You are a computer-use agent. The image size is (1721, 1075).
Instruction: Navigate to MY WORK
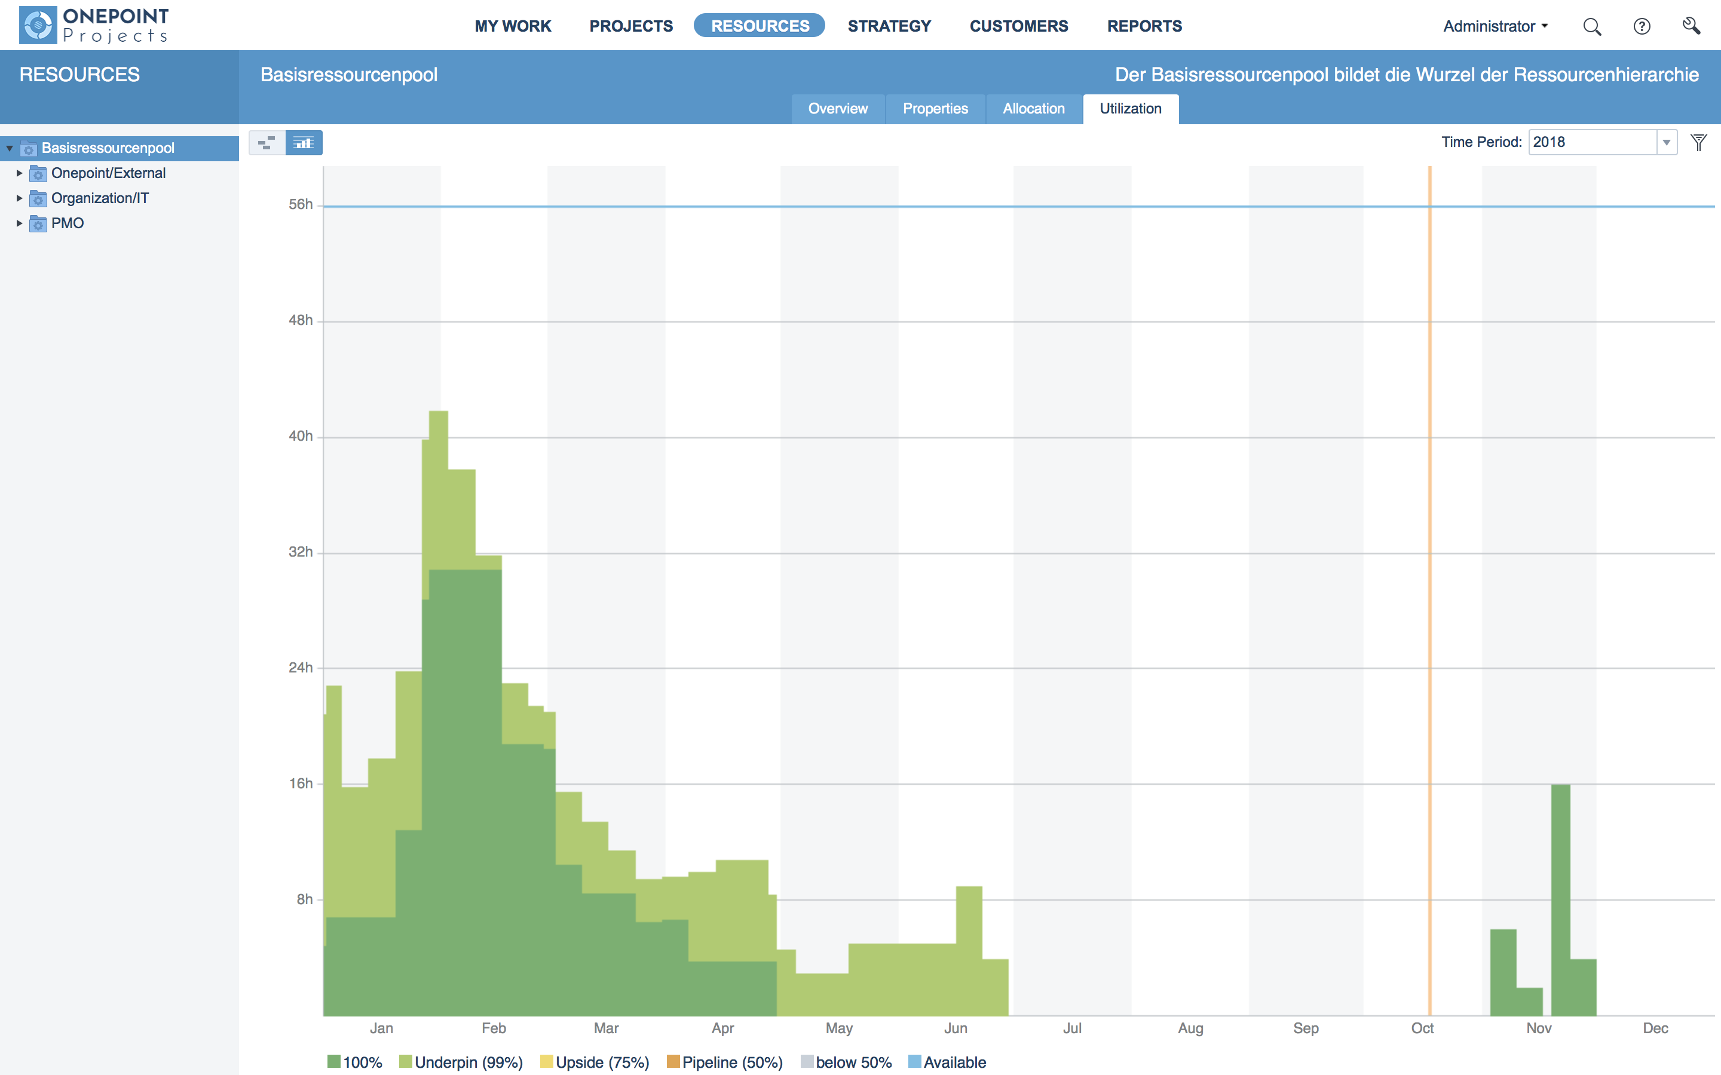click(x=513, y=26)
